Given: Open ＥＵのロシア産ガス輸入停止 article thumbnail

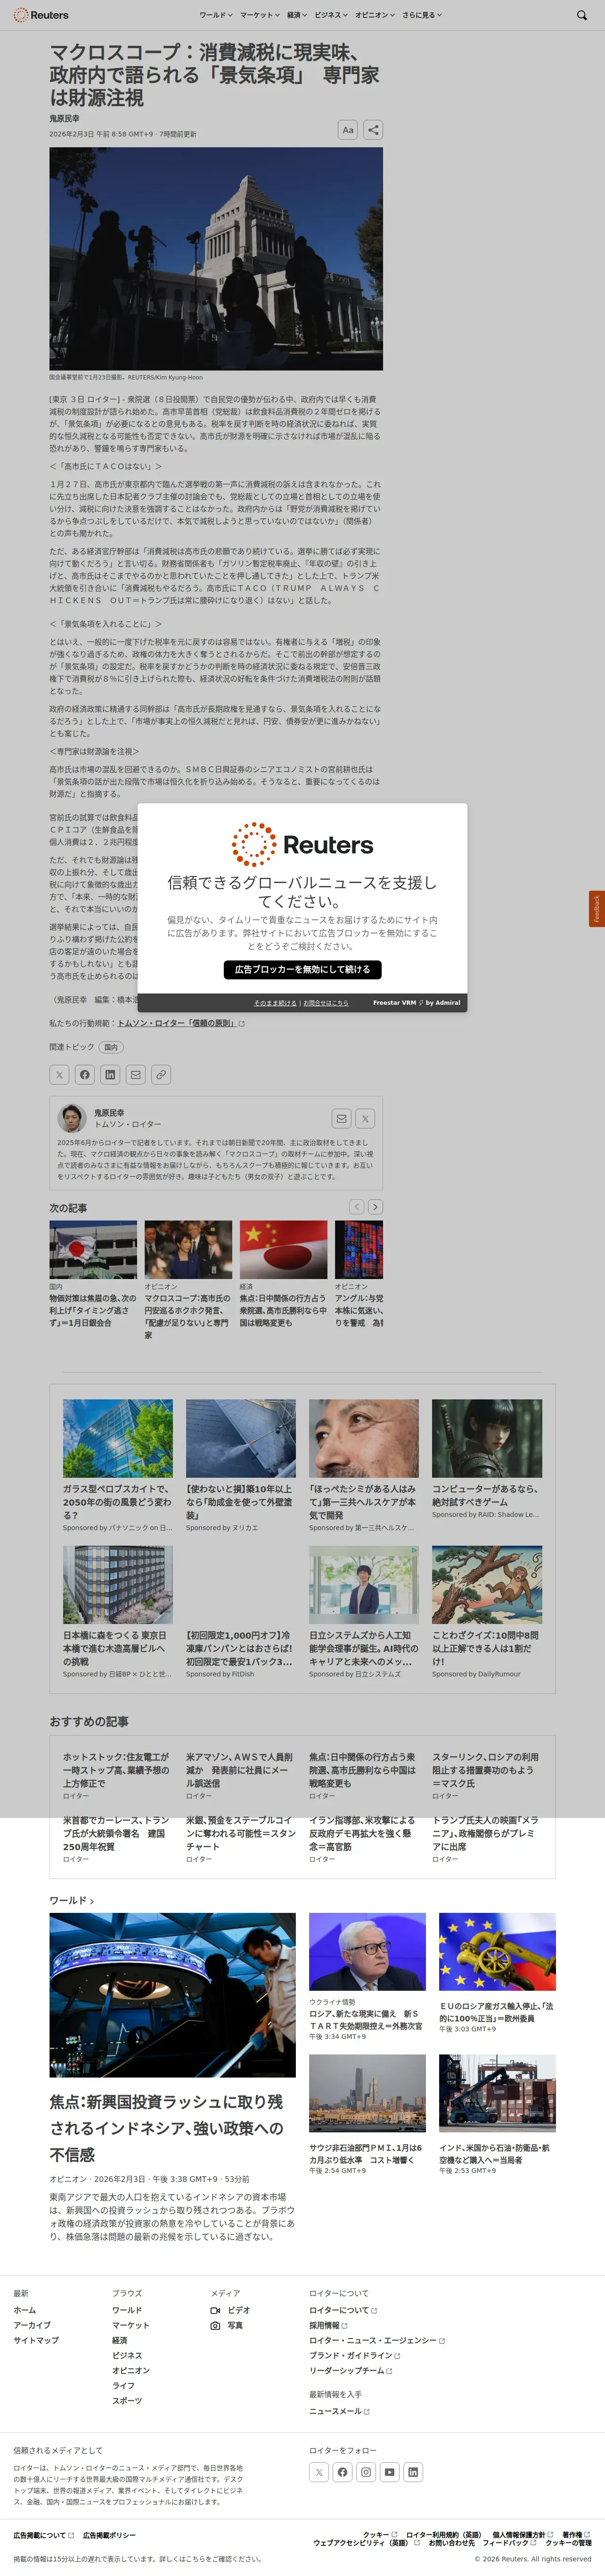Looking at the screenshot, I should pyautogui.click(x=497, y=1951).
